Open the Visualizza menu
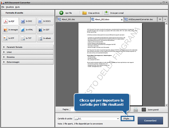Image resolution: width=169 pixels, height=128 pixels. (x=10, y=7)
